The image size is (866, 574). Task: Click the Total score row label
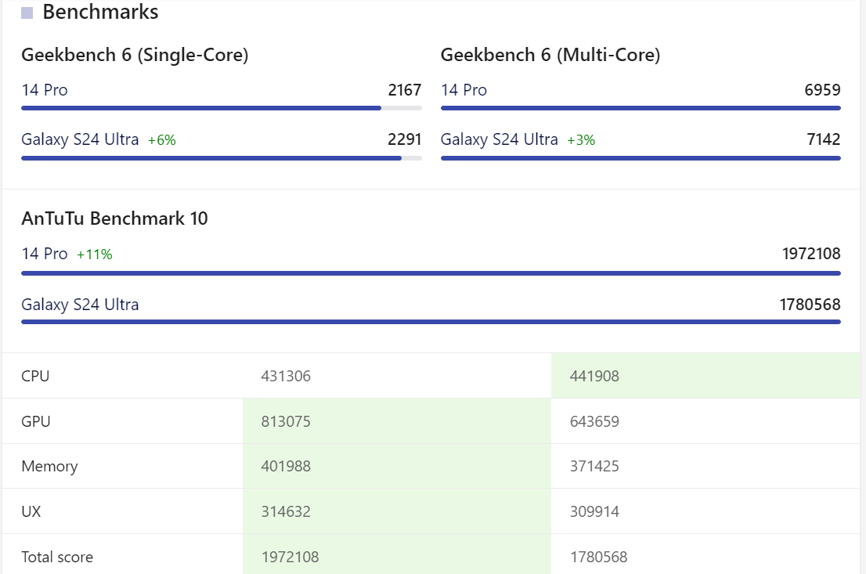tap(57, 557)
